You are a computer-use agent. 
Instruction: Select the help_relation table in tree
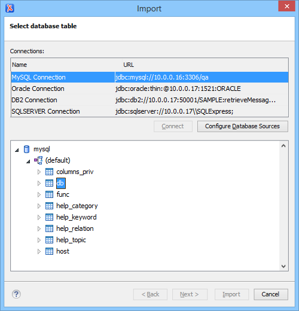(x=75, y=228)
